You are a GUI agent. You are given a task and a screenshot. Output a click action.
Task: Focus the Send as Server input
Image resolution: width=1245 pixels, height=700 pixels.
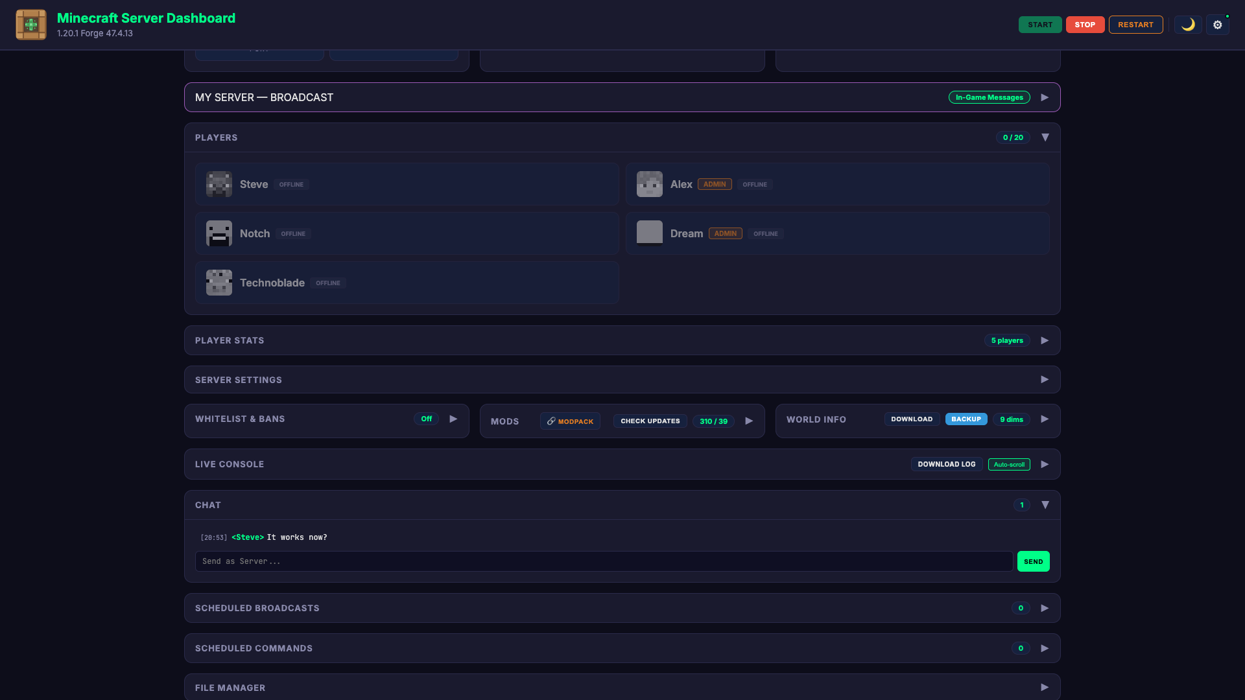click(x=603, y=561)
